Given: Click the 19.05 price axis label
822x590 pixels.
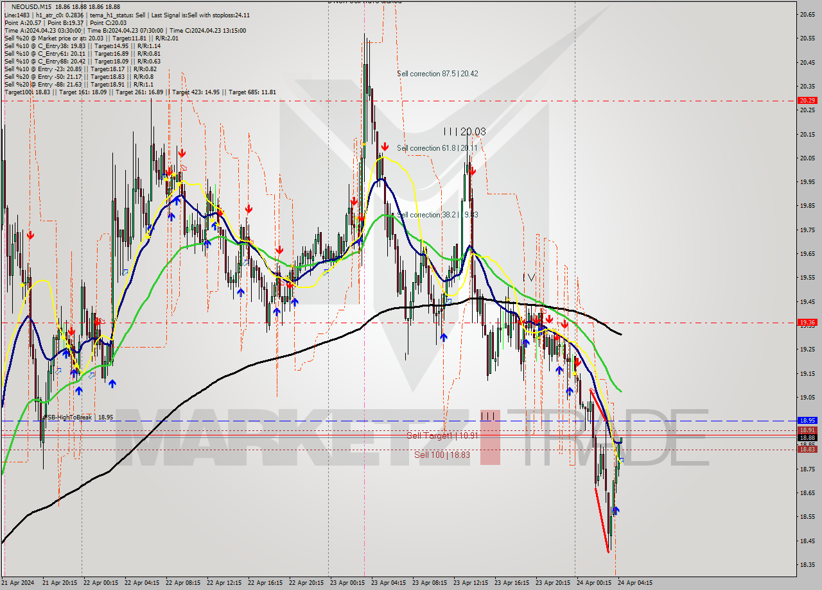Looking at the screenshot, I should click(x=807, y=398).
